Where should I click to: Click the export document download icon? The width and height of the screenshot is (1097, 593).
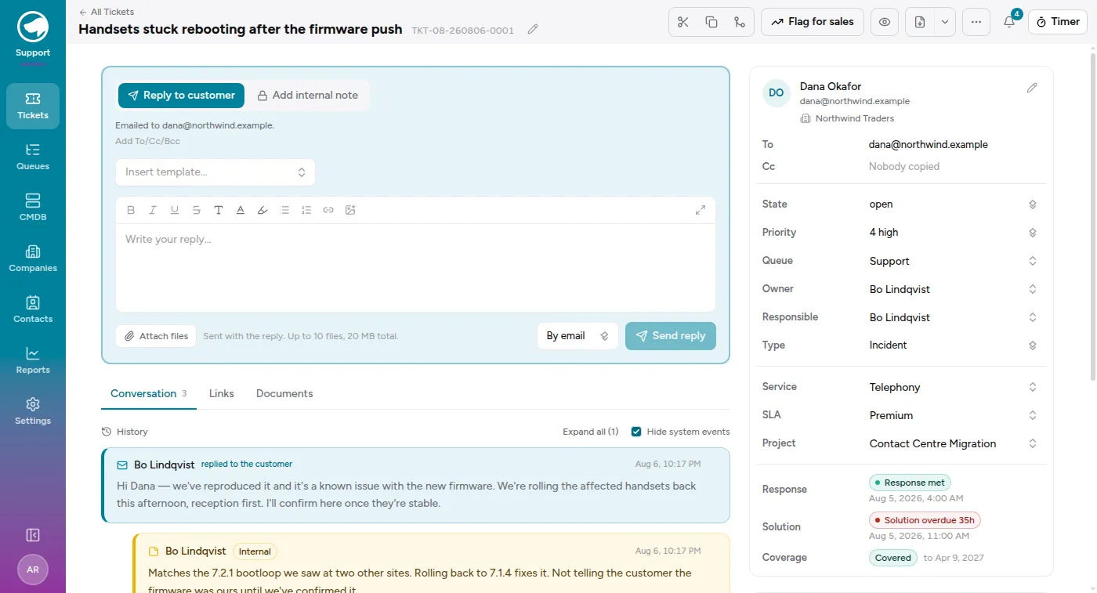(x=920, y=22)
